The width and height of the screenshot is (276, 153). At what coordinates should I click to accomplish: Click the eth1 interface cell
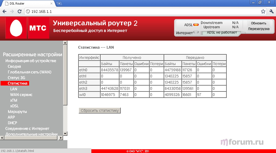click(x=89, y=76)
